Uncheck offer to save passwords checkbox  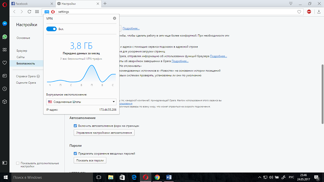pyautogui.click(x=76, y=153)
